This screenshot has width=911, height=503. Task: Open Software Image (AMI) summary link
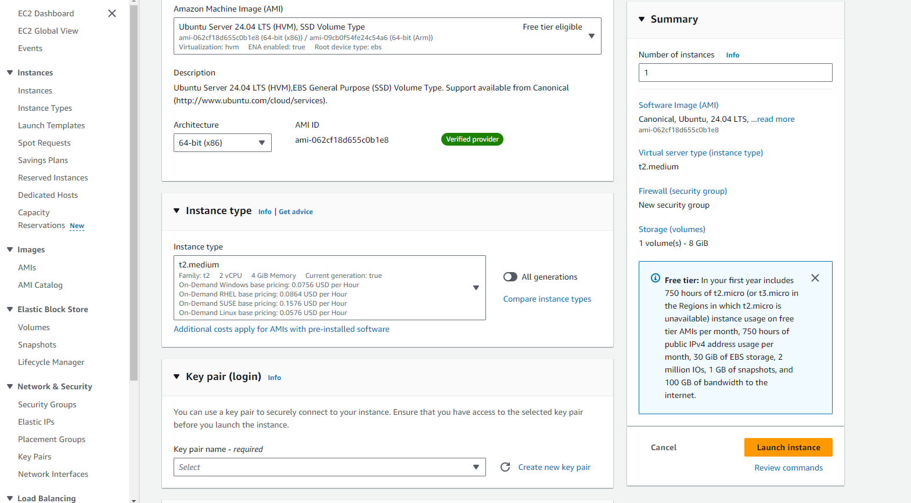pyautogui.click(x=678, y=105)
